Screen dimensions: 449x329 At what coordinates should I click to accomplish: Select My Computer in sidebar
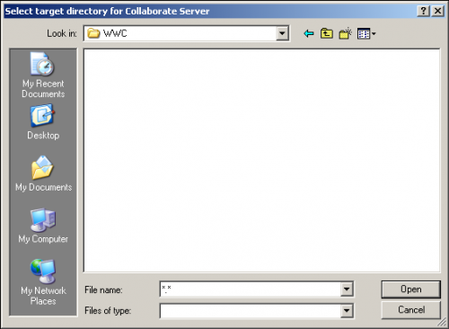tap(43, 226)
